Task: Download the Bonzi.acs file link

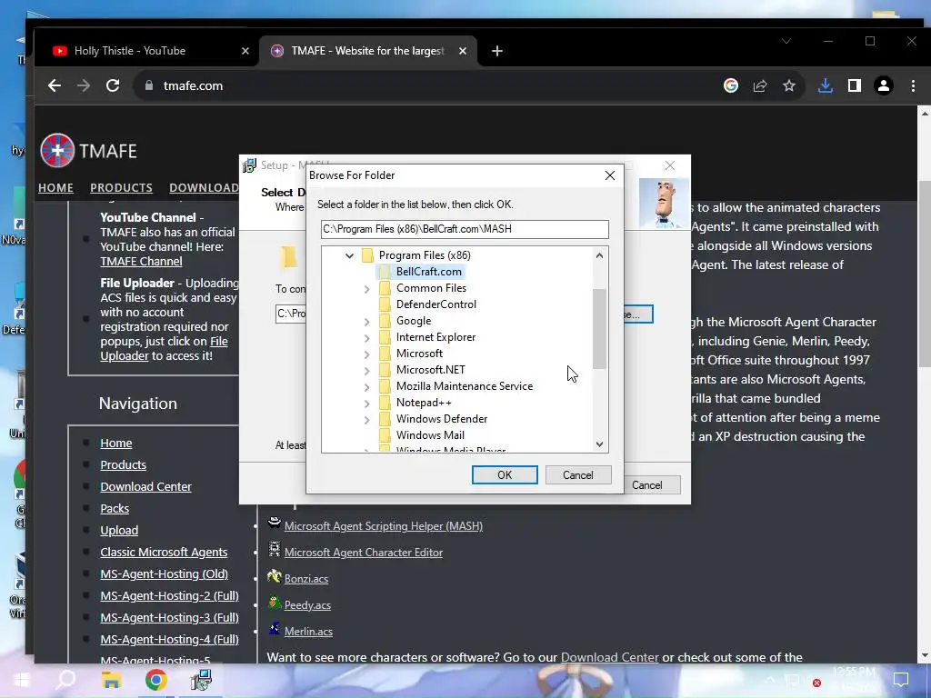Action: coord(306,579)
